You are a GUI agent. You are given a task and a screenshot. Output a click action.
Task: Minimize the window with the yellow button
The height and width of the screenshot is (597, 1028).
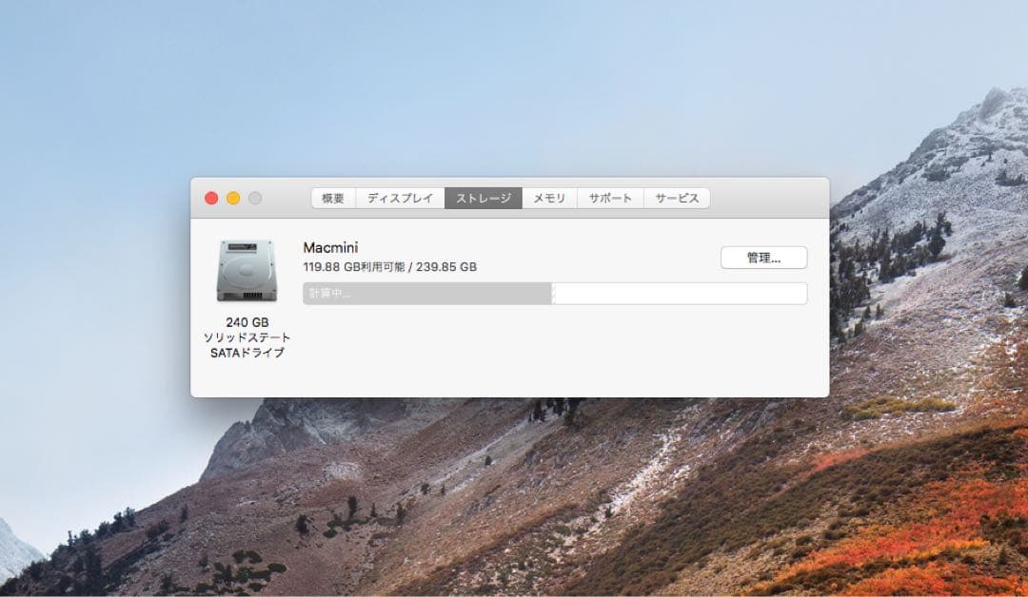coord(231,198)
